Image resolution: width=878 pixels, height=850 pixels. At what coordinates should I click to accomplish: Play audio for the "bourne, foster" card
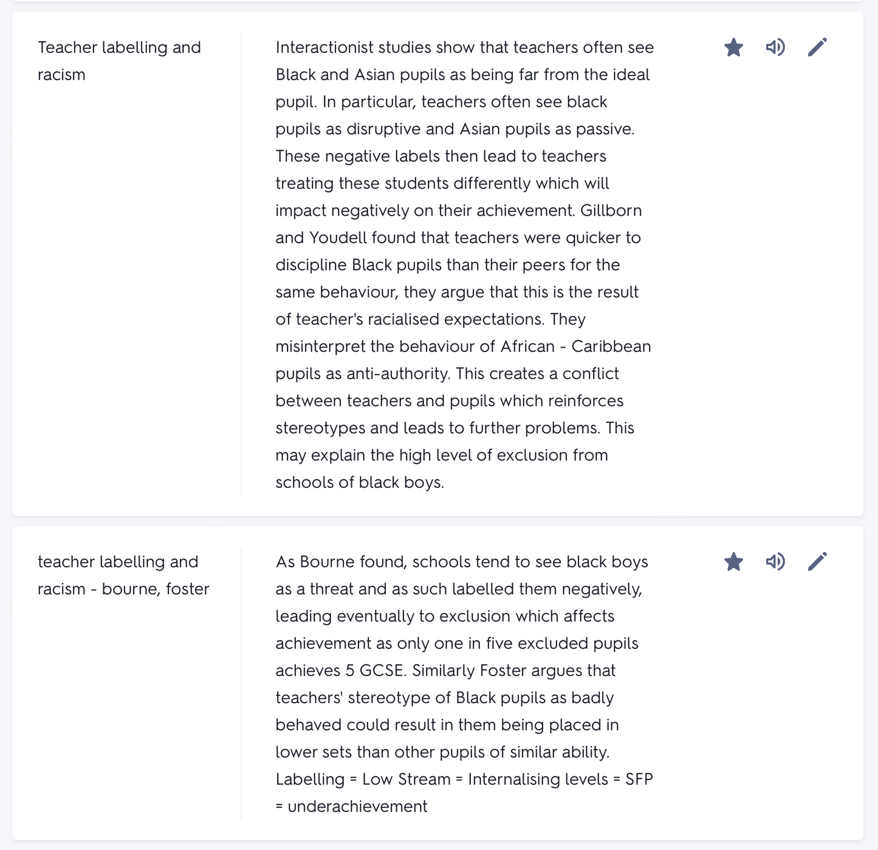775,562
